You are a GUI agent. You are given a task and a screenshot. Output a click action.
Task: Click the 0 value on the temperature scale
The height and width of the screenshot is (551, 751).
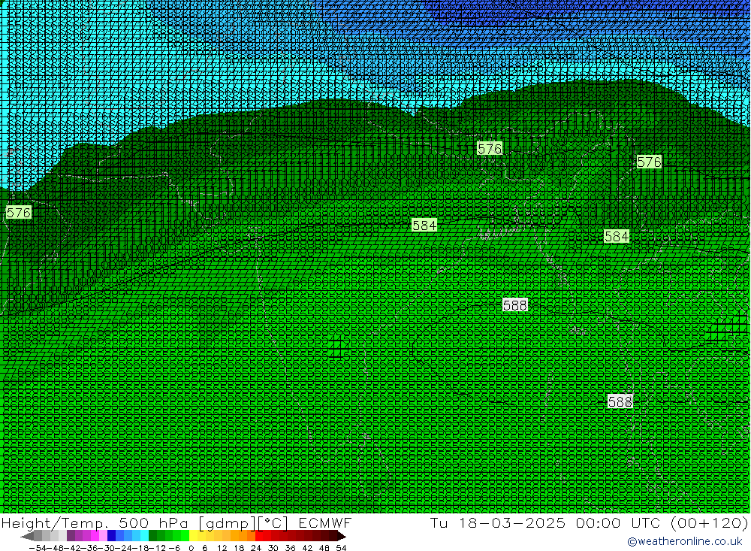pyautogui.click(x=191, y=548)
